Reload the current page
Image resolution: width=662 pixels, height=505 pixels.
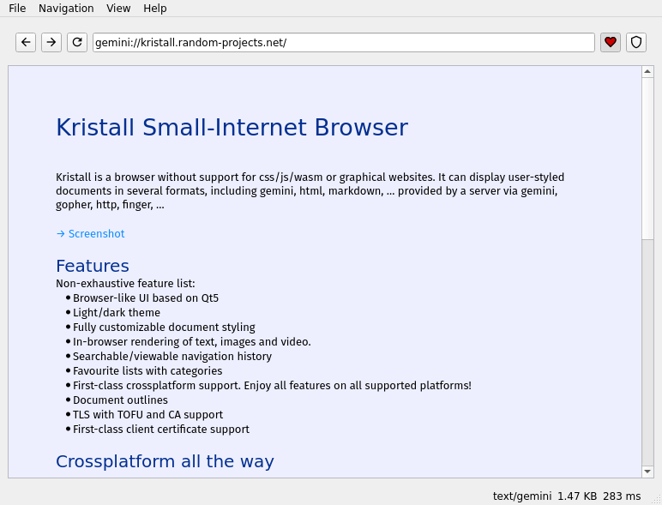tap(77, 42)
